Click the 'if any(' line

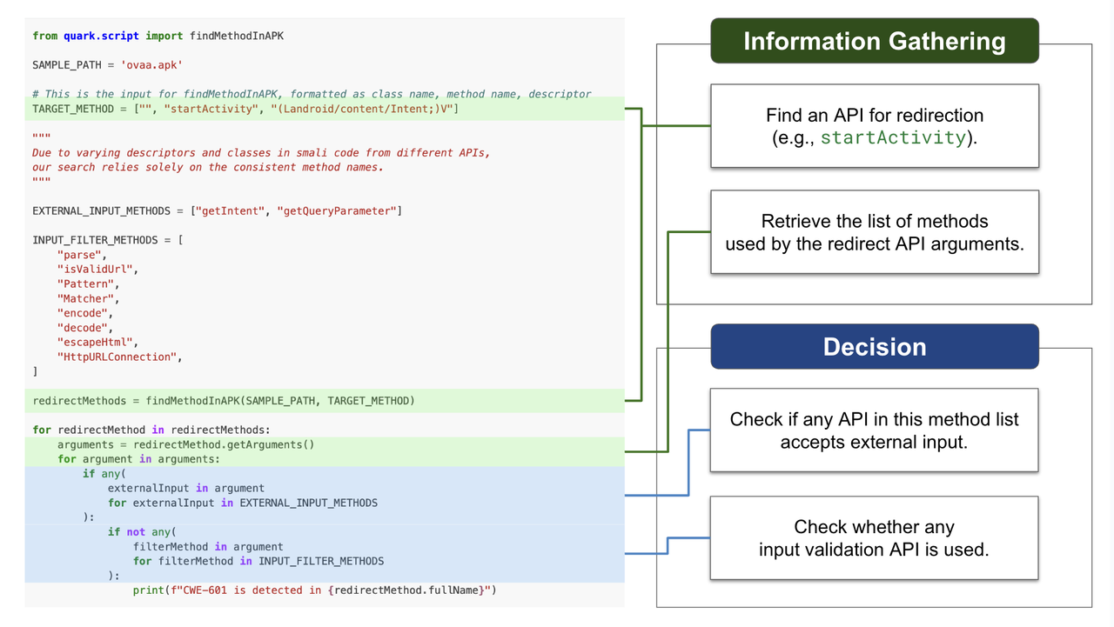pos(104,474)
